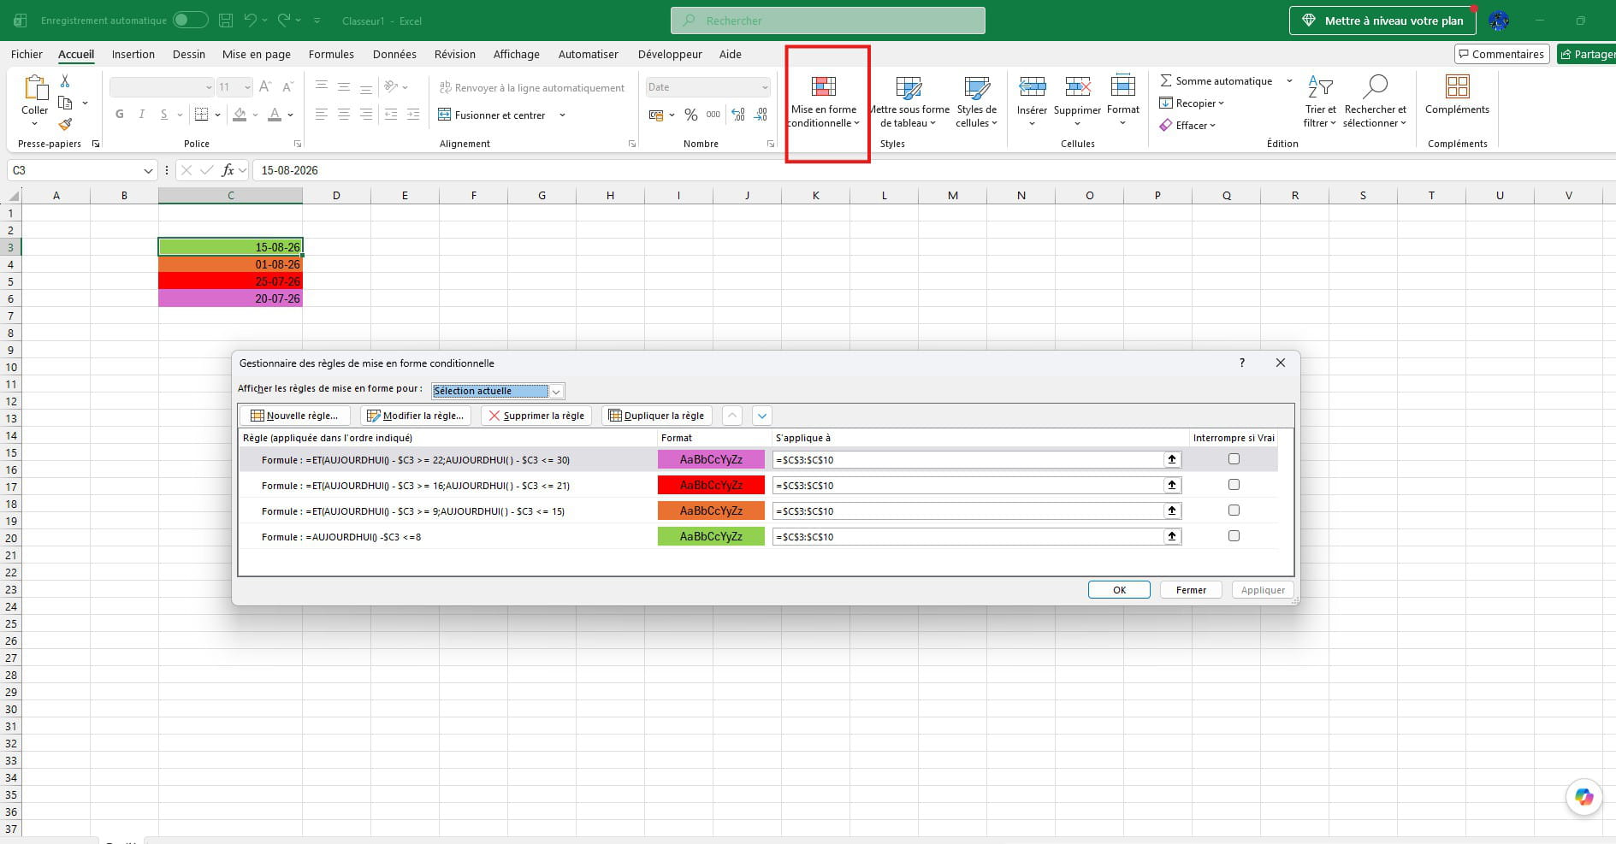Click range selector icon of first rule
1616x844 pixels.
click(x=1171, y=459)
